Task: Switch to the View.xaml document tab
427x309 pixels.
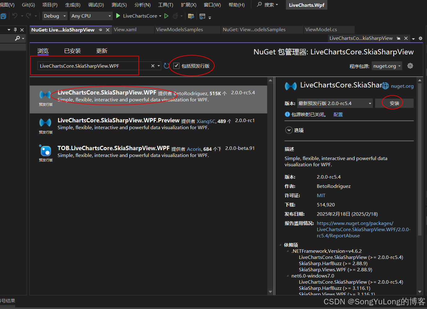Action: [125, 30]
